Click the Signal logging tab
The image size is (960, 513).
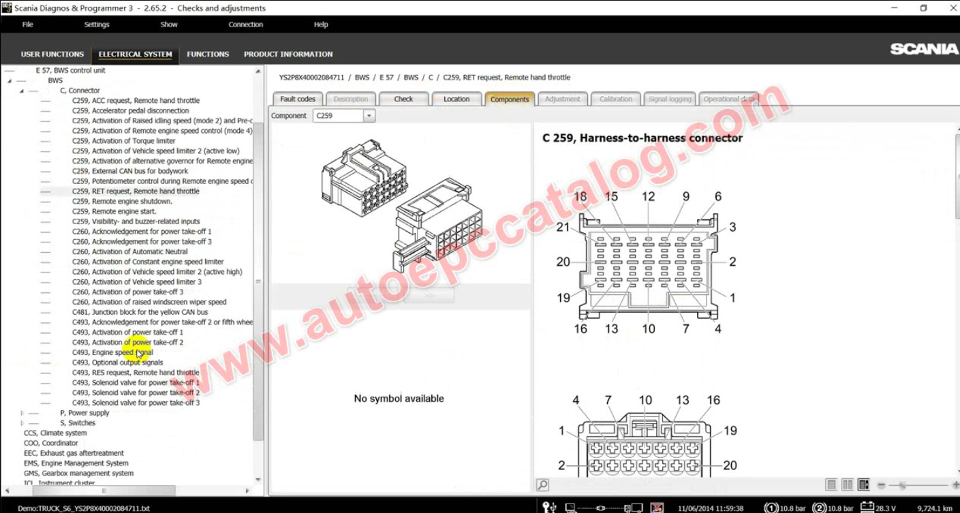coord(669,99)
